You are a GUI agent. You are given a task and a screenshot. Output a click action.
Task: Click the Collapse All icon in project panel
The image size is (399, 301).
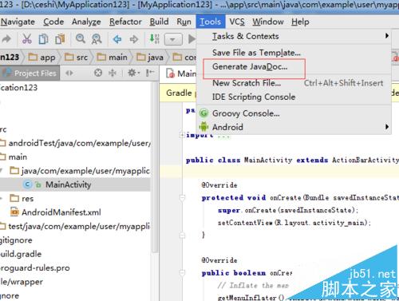113,73
